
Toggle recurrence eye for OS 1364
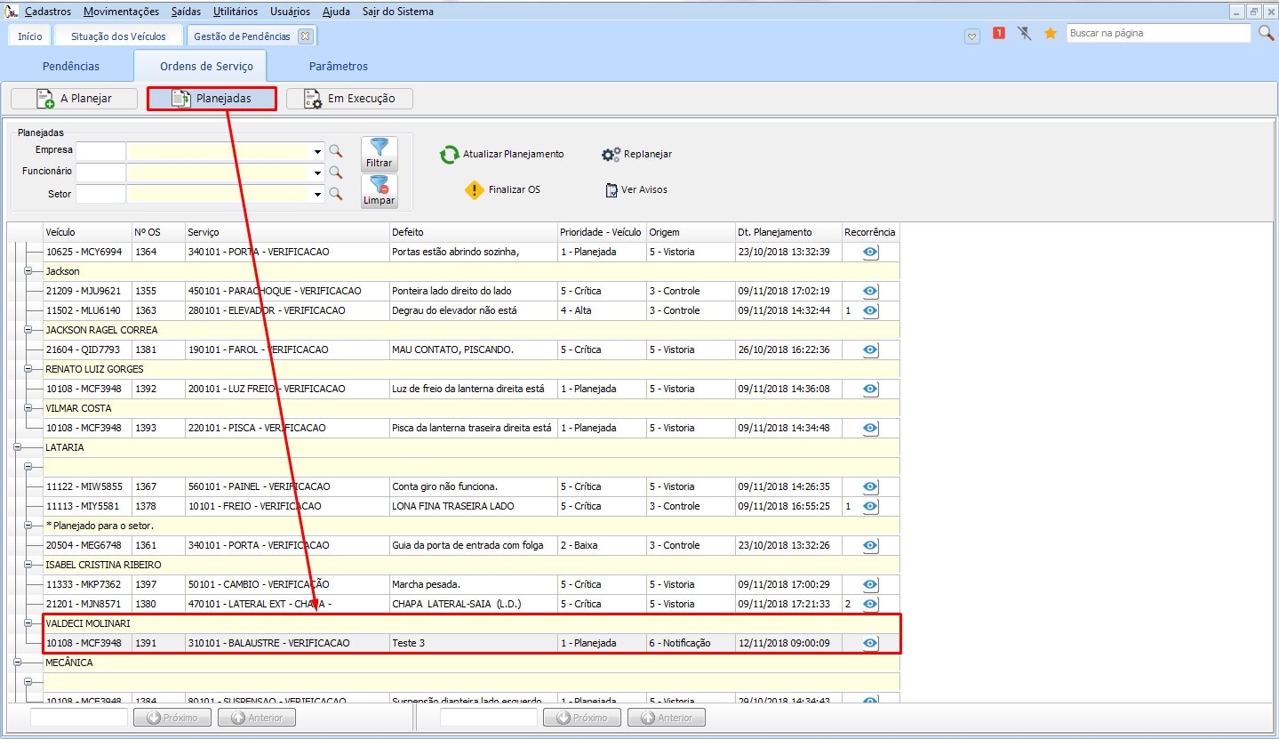point(870,253)
